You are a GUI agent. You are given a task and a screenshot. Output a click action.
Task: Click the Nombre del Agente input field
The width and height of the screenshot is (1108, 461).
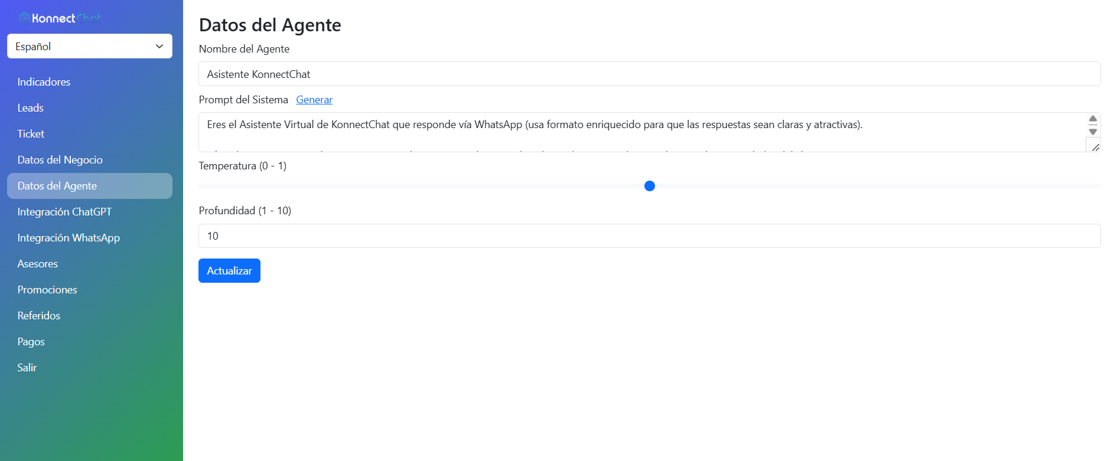[x=649, y=74]
